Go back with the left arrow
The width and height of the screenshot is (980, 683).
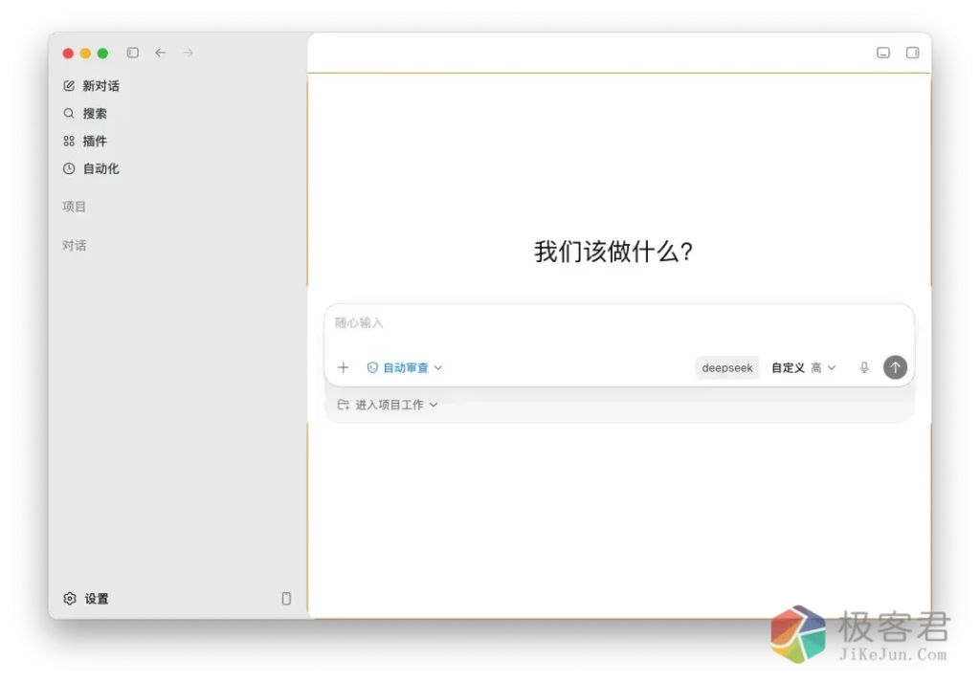click(161, 54)
